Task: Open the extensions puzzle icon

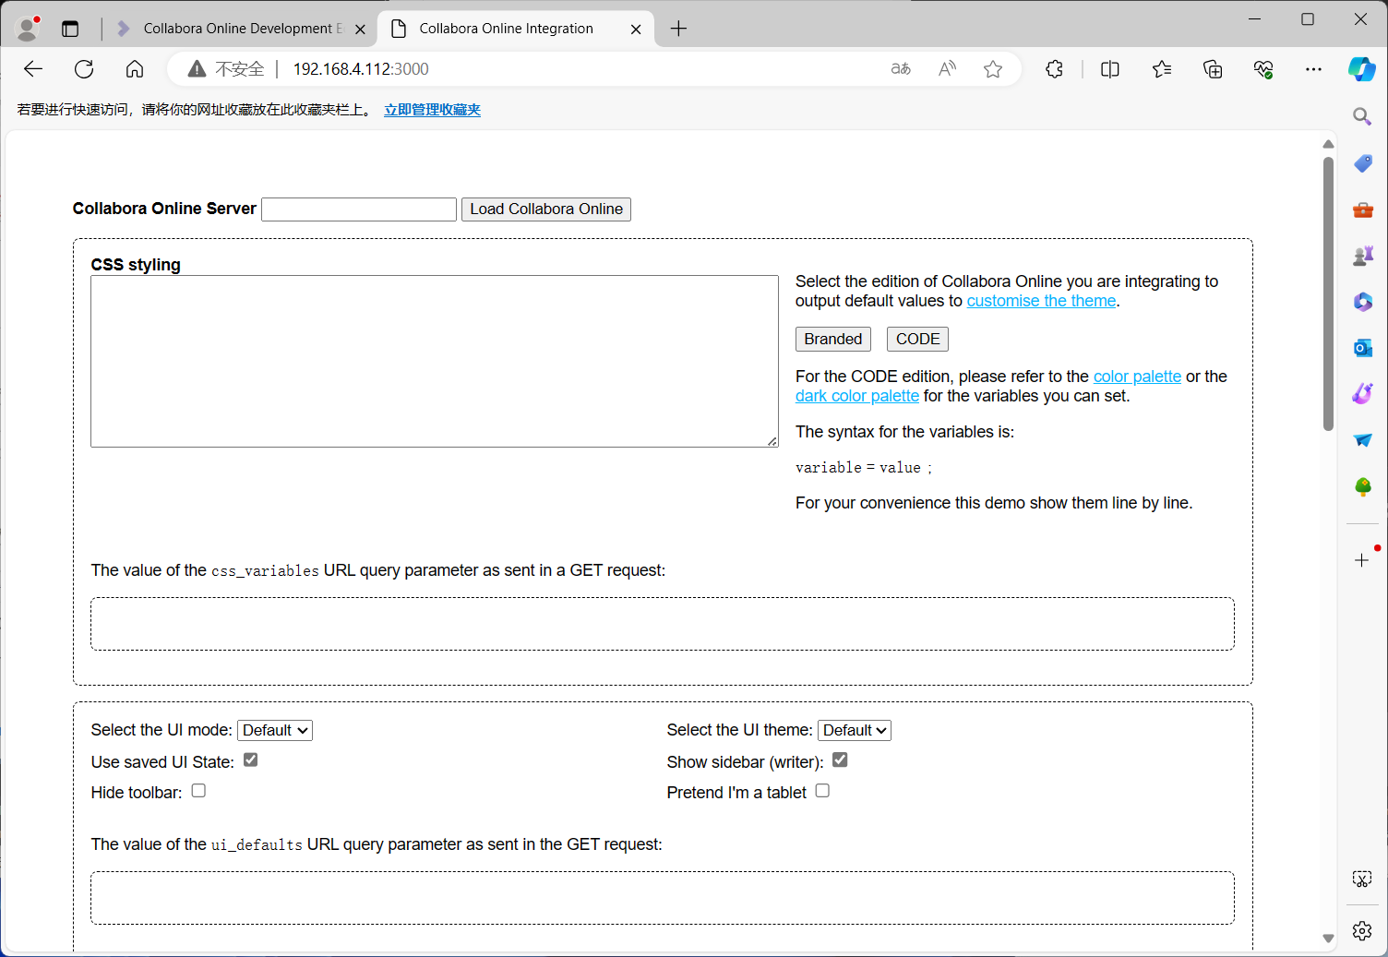Action: [1054, 69]
